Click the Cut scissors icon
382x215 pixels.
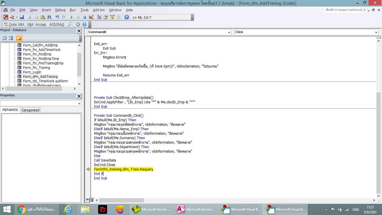click(30, 17)
